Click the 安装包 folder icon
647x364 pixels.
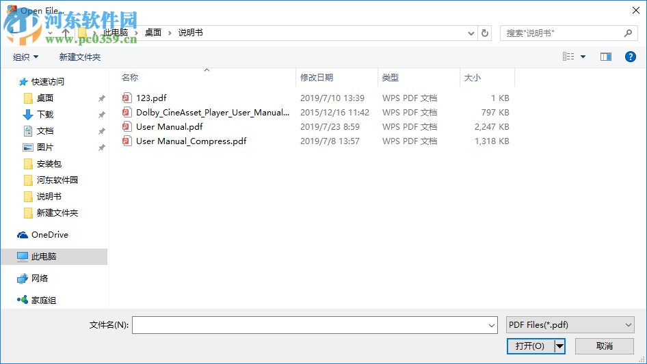click(x=28, y=164)
